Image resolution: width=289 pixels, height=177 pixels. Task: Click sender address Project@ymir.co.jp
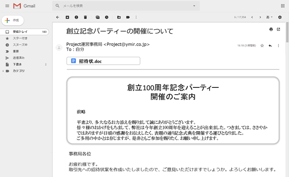click(126, 45)
